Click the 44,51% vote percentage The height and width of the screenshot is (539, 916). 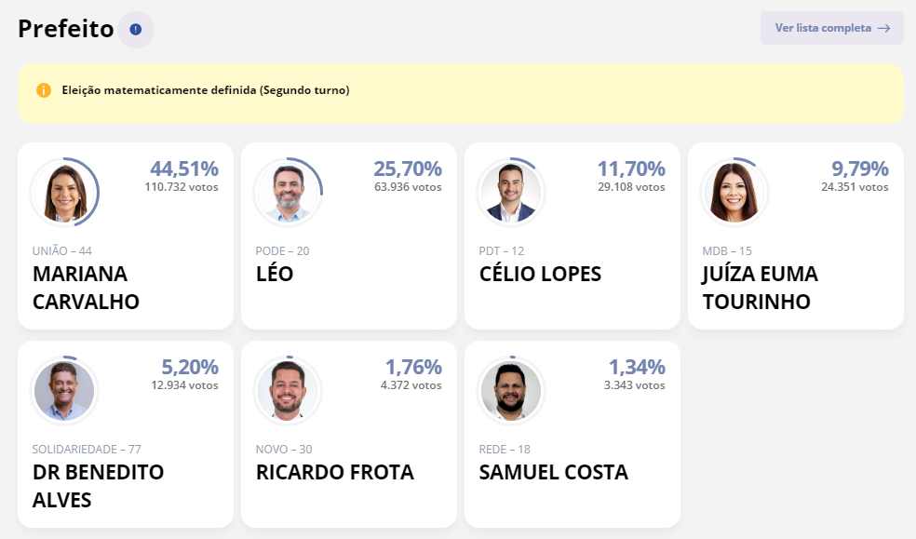click(x=184, y=168)
